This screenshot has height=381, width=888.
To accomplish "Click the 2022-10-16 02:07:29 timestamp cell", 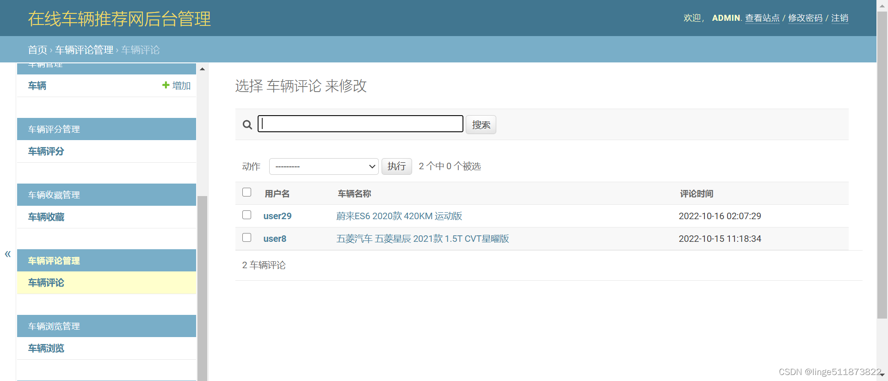I will [x=720, y=216].
